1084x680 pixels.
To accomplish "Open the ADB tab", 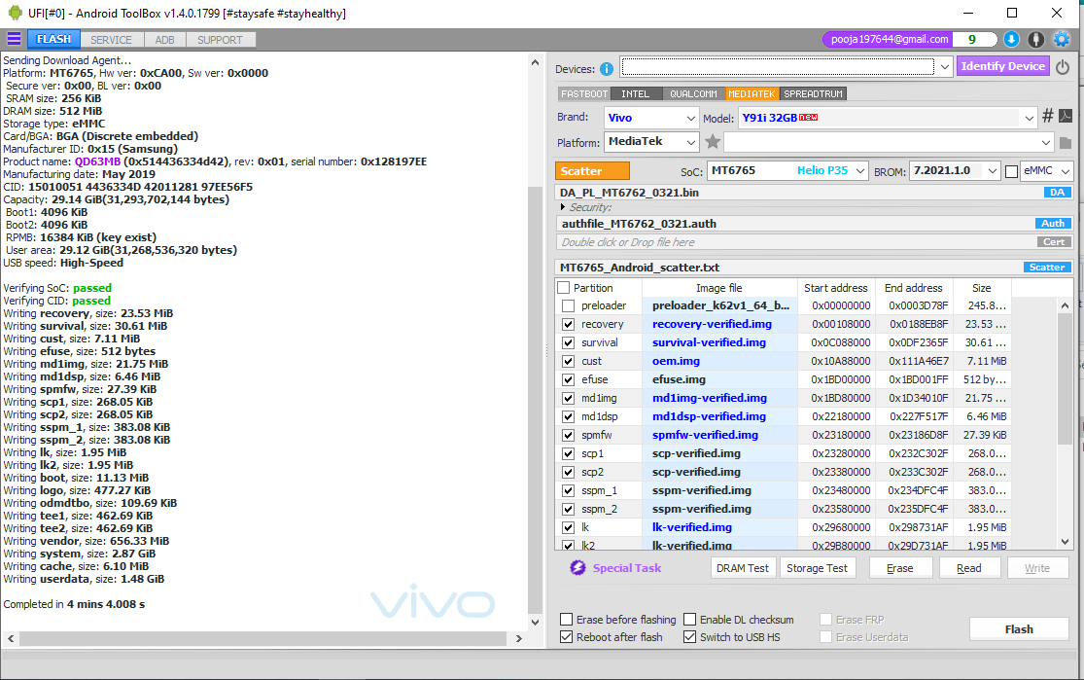I will point(164,40).
